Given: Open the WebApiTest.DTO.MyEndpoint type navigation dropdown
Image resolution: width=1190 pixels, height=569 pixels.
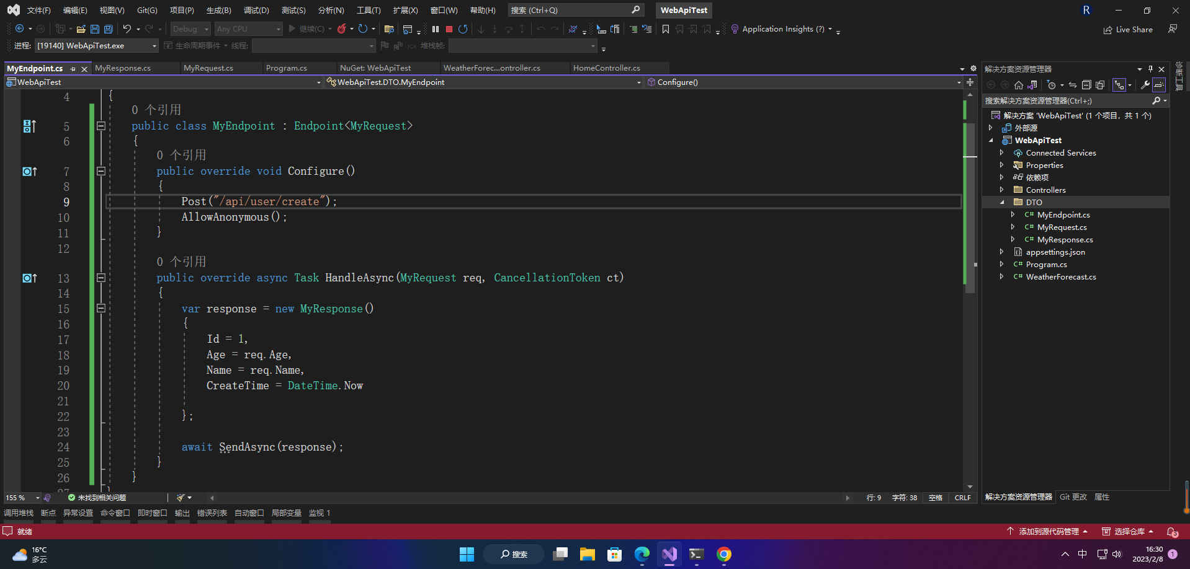Looking at the screenshot, I should coord(484,82).
